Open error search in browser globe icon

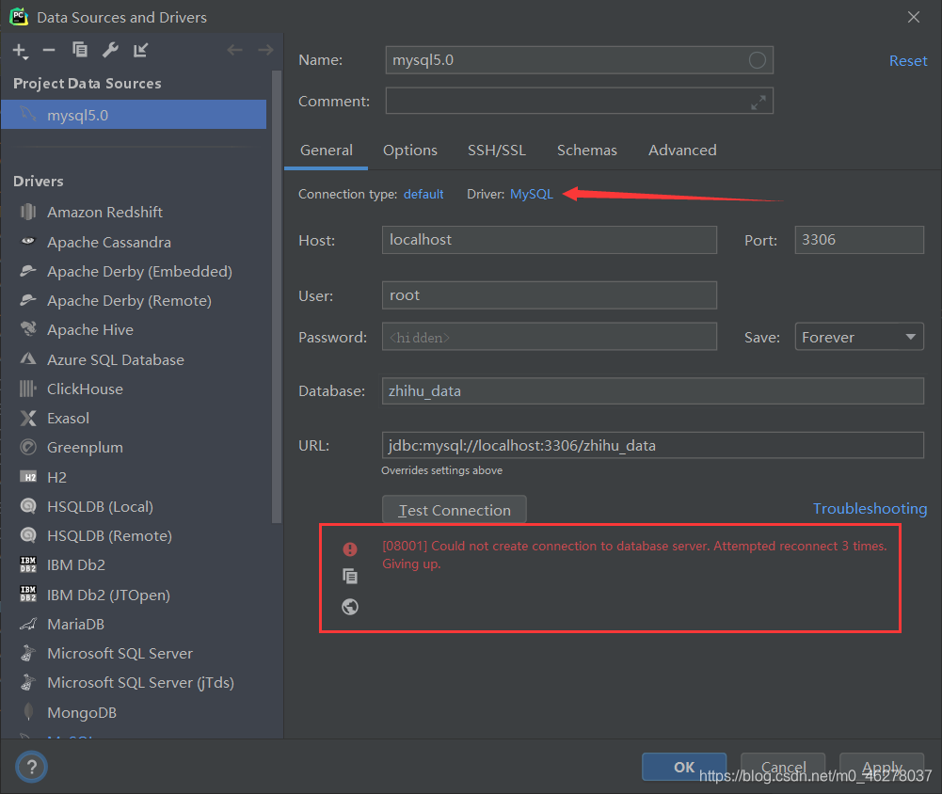tap(350, 607)
